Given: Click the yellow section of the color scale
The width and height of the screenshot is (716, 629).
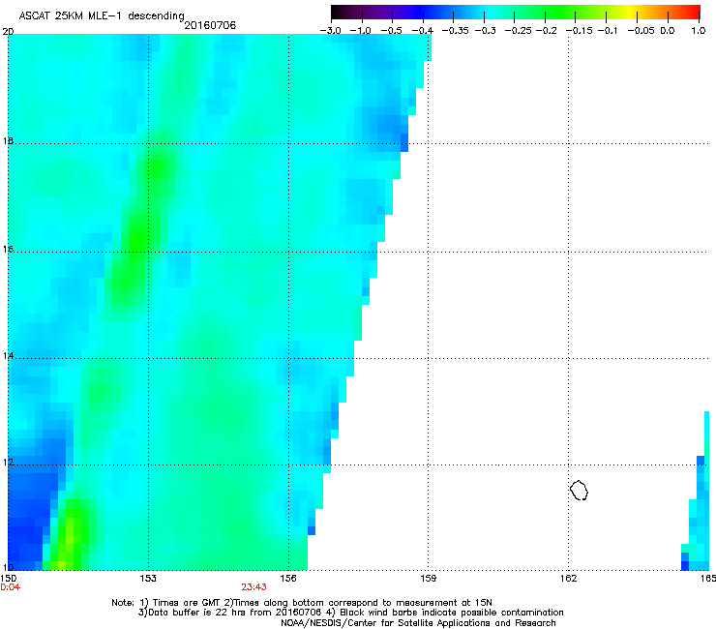Looking at the screenshot, I should coord(633,12).
